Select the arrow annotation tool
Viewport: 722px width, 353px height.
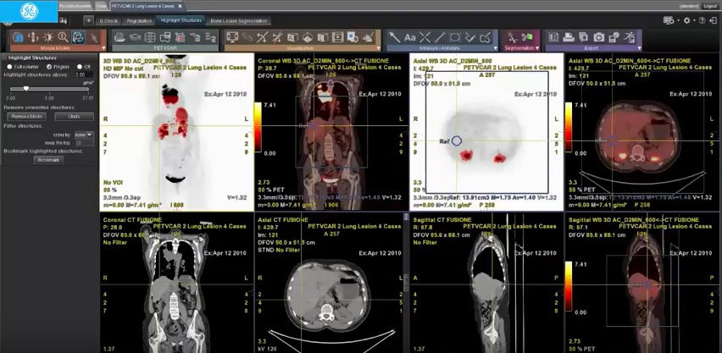(x=395, y=37)
